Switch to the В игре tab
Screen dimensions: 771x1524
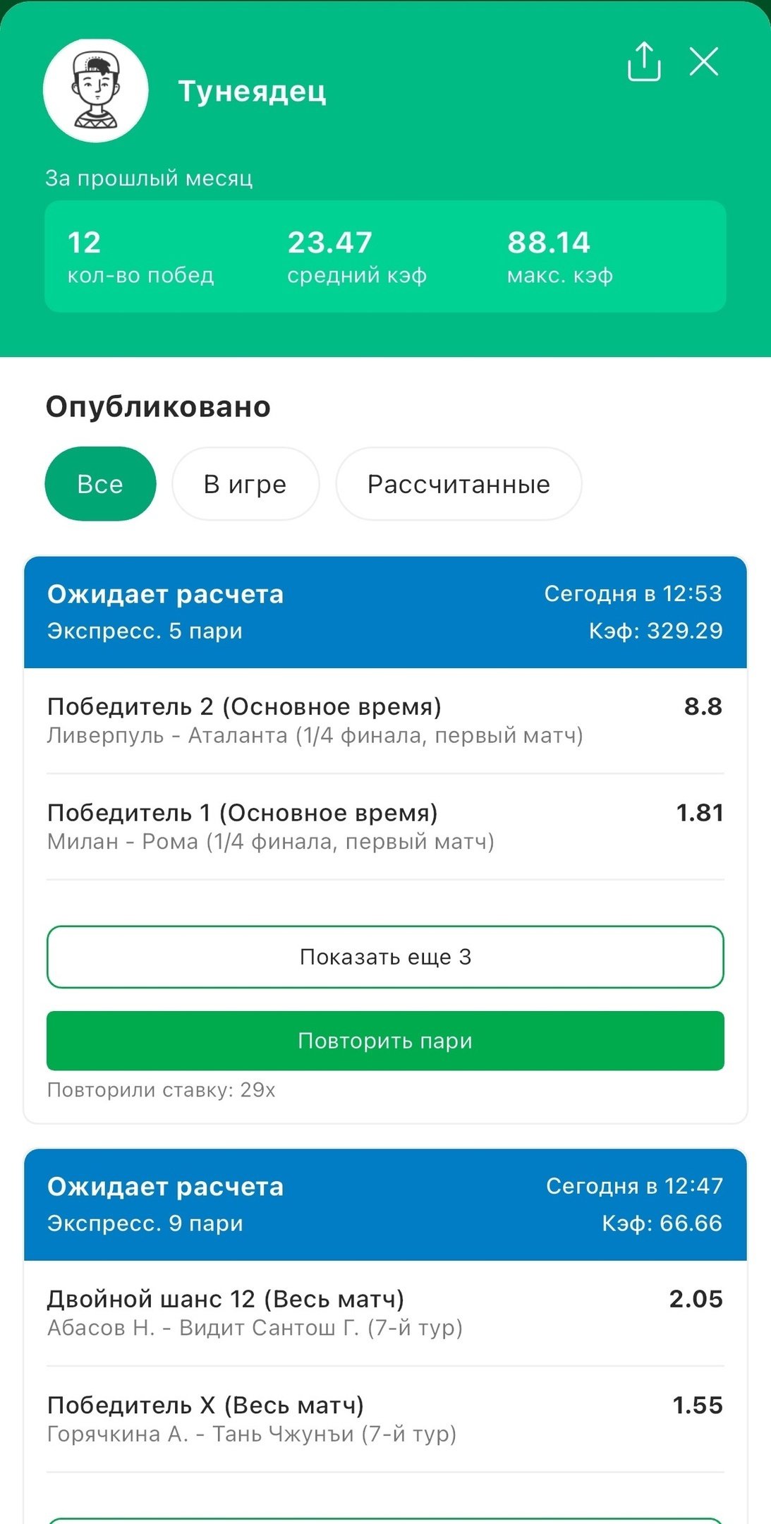coord(245,484)
